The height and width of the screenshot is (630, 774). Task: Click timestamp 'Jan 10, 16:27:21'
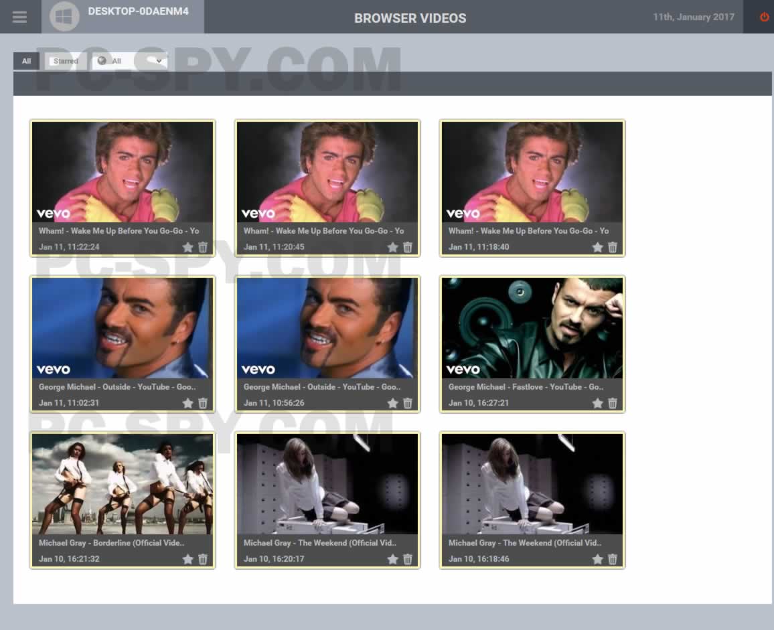[478, 403]
